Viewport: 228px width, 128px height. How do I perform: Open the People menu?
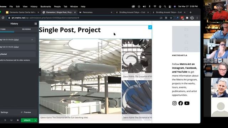pos(57,6)
